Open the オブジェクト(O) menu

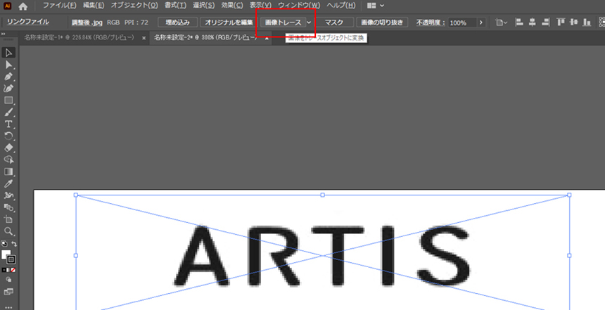[134, 6]
